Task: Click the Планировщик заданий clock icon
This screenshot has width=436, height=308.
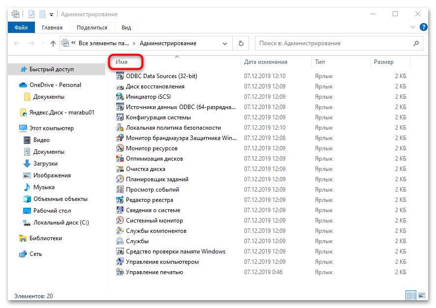Action: [120, 179]
